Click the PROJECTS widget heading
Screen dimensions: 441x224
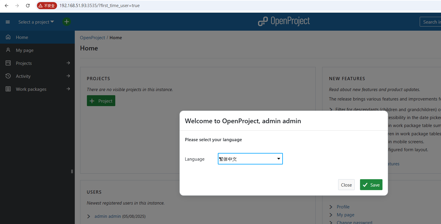[98, 79]
